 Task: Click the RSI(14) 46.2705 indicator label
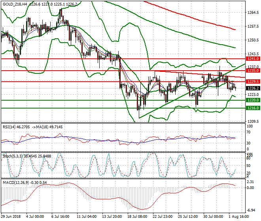(x=16, y=127)
